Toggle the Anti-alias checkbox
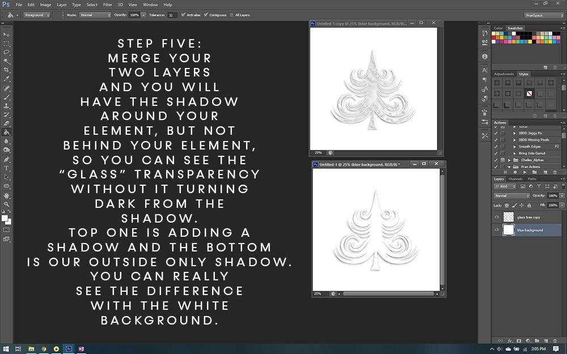The image size is (567, 354). [x=183, y=15]
